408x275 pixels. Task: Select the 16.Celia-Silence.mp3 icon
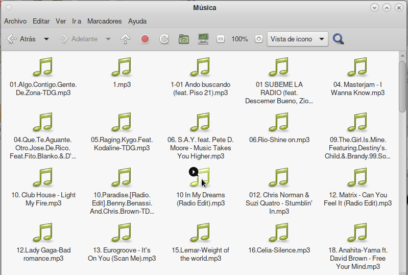click(x=279, y=232)
